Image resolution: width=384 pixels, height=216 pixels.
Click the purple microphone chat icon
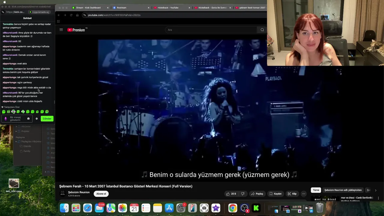tap(5, 118)
